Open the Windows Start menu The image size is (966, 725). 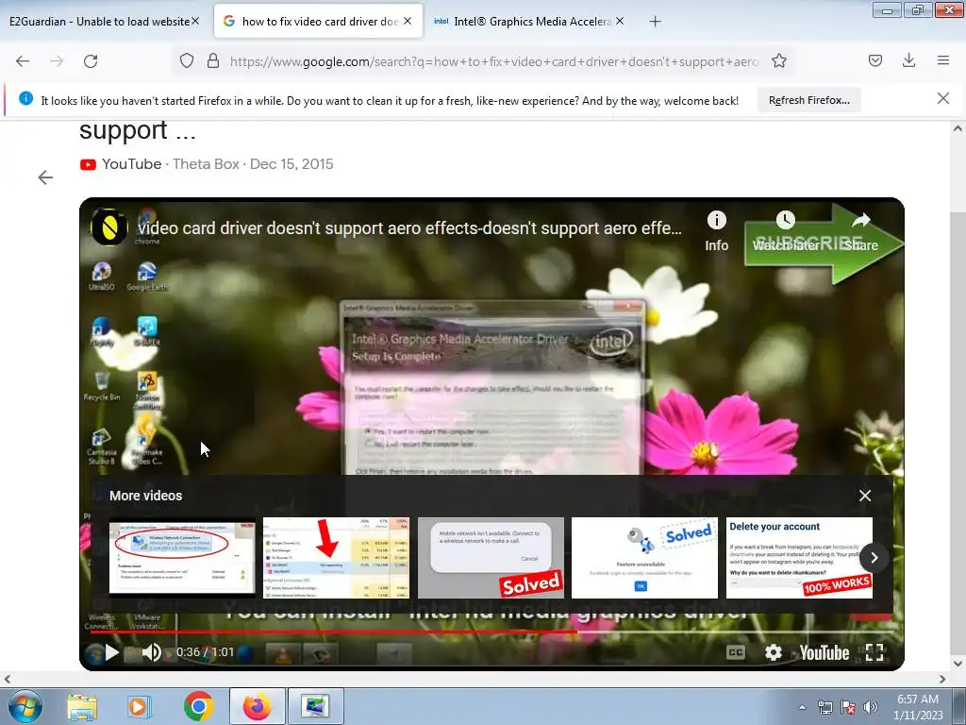tap(25, 706)
